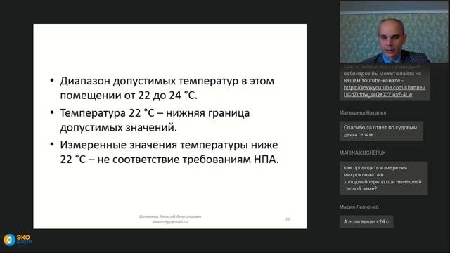Click slide bullet 'Диапазон допустимых температур'
The width and height of the screenshot is (450, 253).
pyautogui.click(x=167, y=88)
